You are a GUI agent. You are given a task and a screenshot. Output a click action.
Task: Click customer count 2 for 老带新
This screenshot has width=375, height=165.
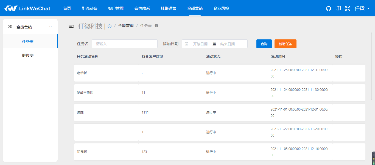pyautogui.click(x=142, y=73)
